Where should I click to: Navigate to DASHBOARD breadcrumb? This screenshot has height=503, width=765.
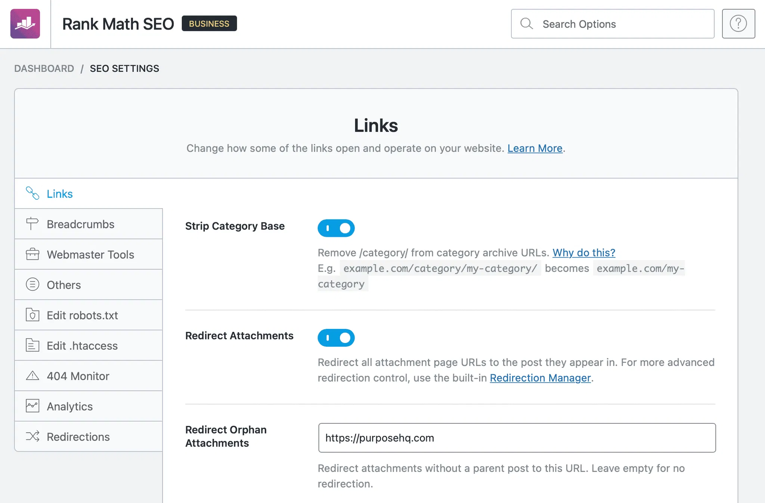tap(44, 68)
